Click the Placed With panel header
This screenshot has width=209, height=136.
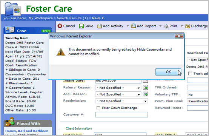(28, 123)
